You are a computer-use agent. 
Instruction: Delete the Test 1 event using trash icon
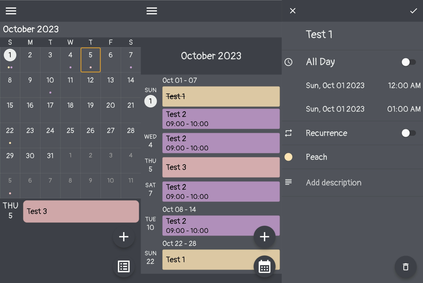[x=405, y=267]
